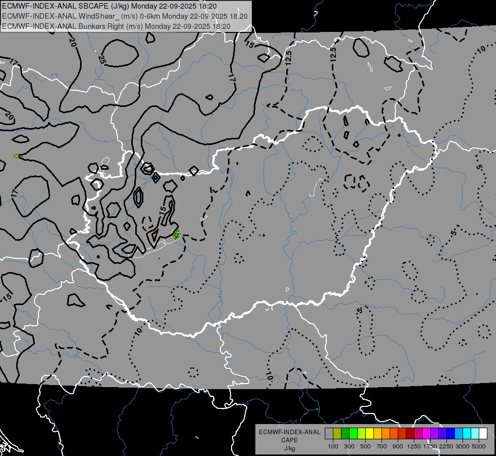Click the 100 legend tick label

[x=333, y=446]
